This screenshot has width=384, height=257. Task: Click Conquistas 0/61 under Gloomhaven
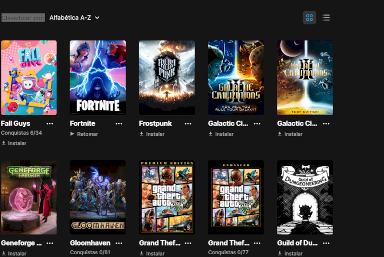point(90,252)
